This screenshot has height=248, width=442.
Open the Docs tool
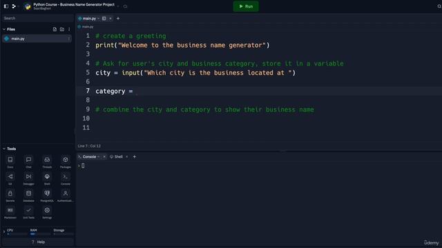(x=10, y=162)
